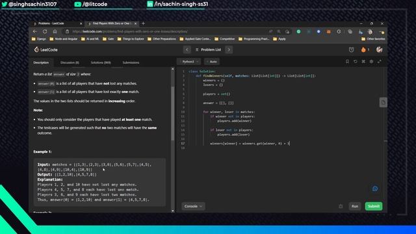Image resolution: width=416 pixels, height=234 pixels.
Task: Open the Python3 language dropdown
Action: point(188,62)
